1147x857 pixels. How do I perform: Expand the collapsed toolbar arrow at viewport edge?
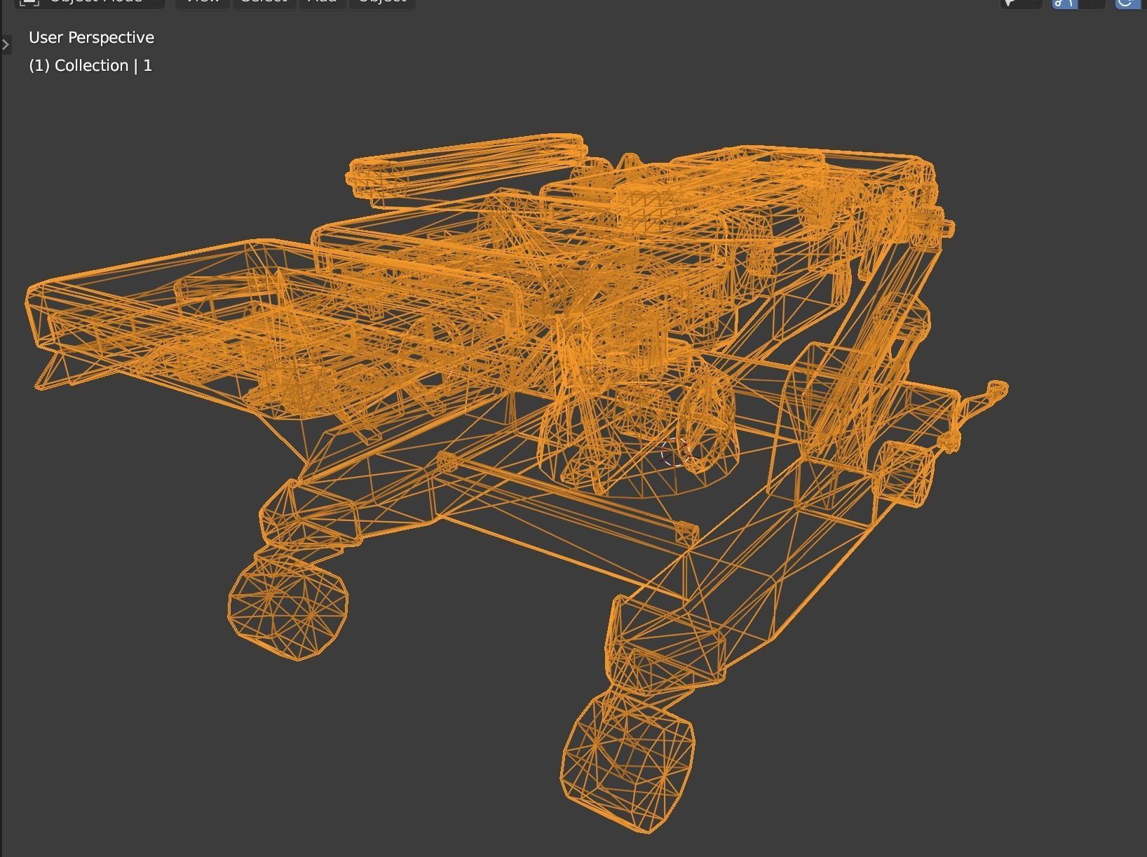click(x=6, y=46)
